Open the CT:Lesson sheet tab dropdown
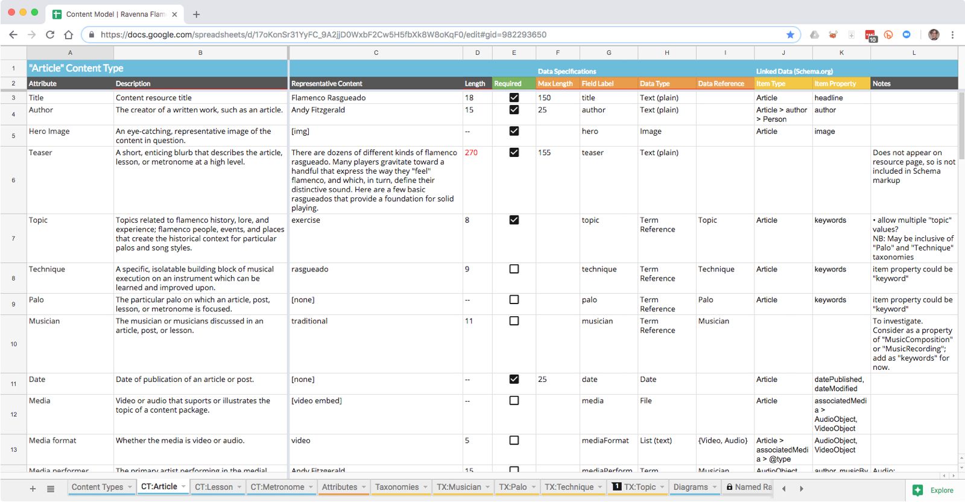 tap(239, 487)
